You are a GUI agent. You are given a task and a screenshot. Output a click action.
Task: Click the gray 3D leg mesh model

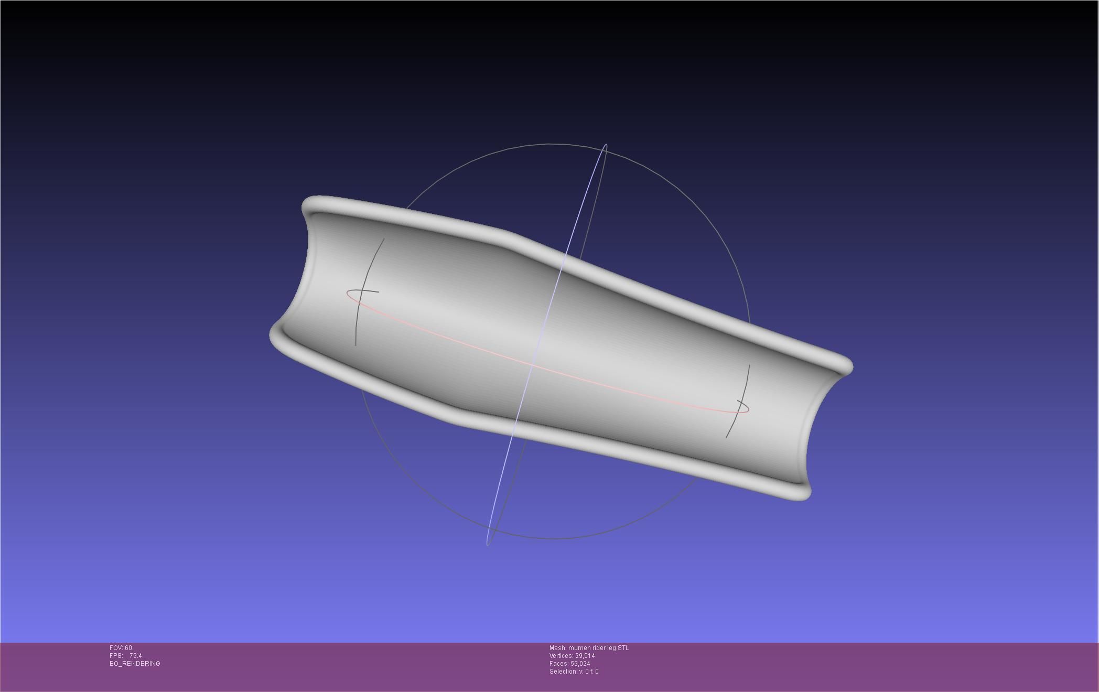coord(561,349)
